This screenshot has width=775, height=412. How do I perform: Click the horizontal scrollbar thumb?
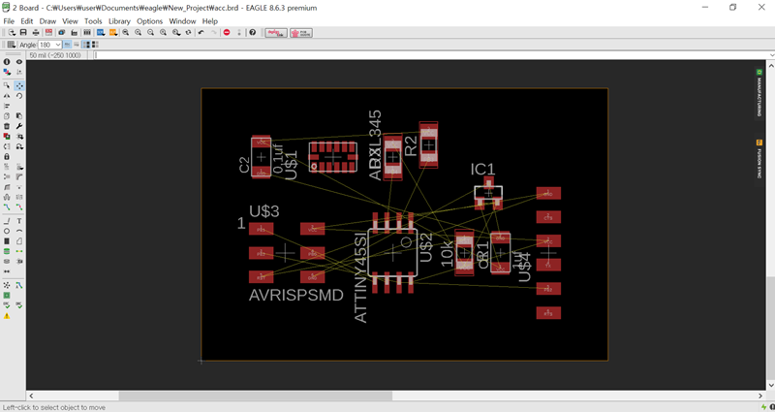256,396
